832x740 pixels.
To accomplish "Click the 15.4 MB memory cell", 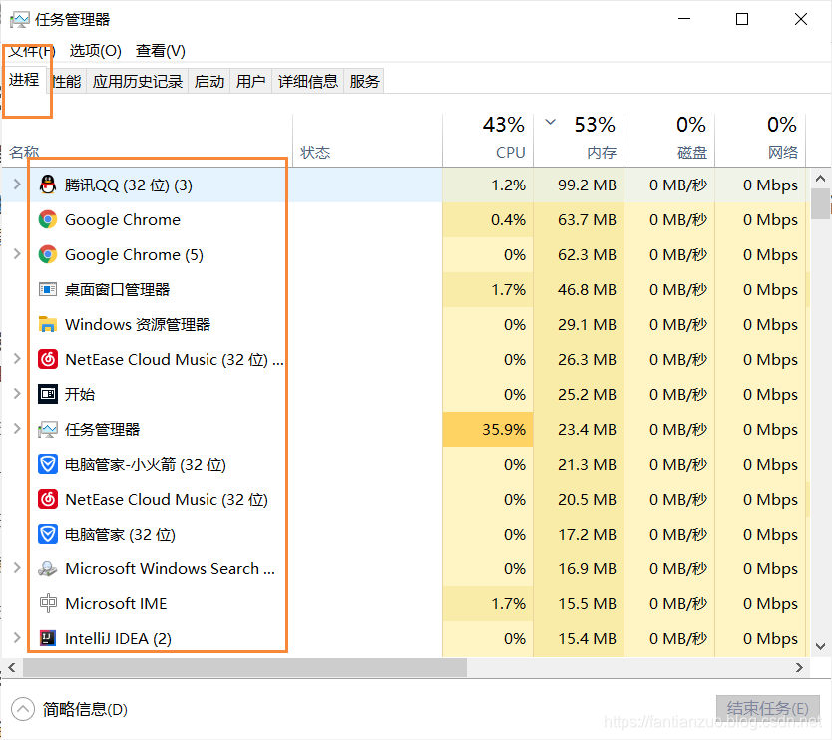I will [579, 638].
